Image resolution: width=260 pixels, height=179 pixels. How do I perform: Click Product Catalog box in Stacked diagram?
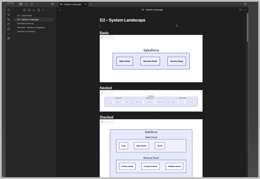click(x=127, y=166)
